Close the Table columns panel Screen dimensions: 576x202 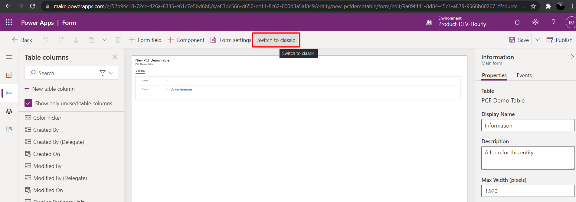115,57
